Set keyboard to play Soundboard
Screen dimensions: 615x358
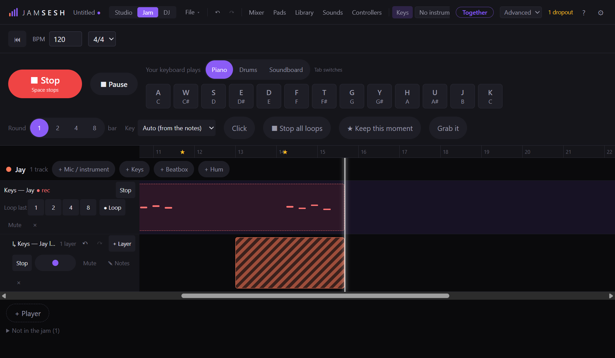(x=286, y=70)
